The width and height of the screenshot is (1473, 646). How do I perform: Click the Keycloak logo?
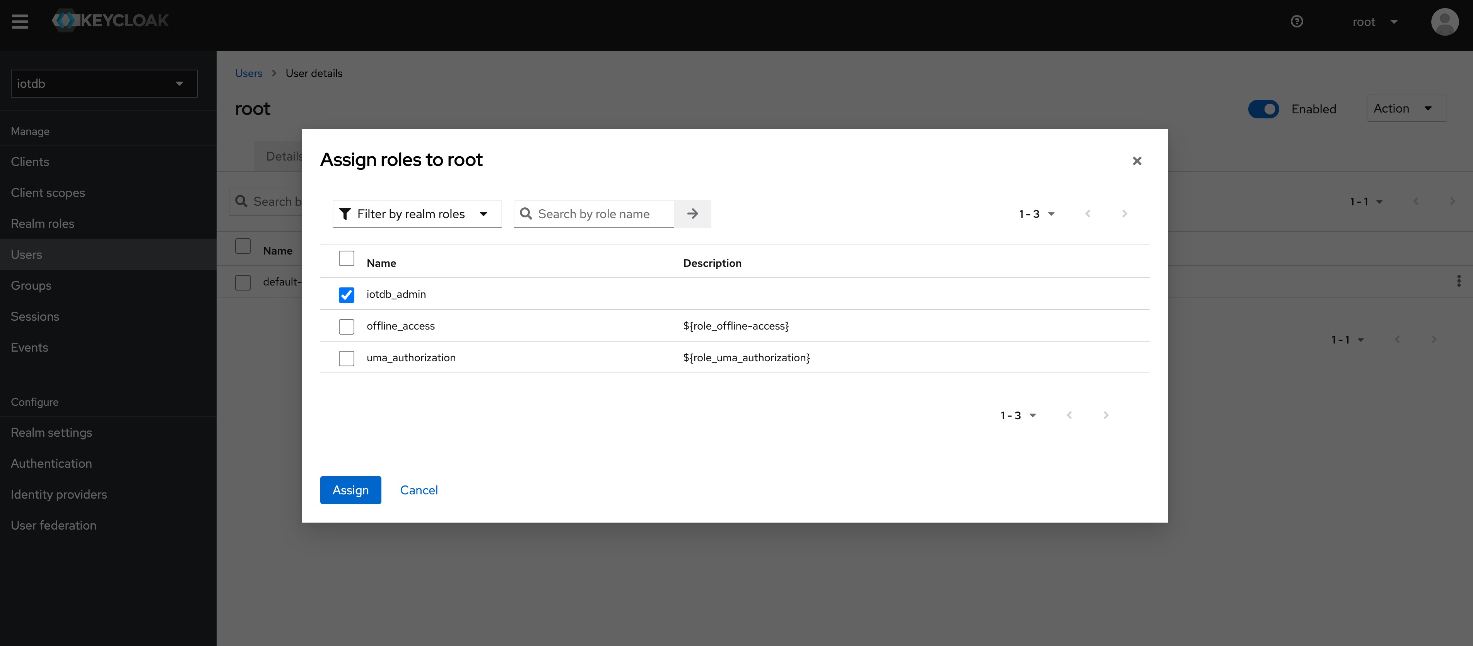(x=111, y=21)
